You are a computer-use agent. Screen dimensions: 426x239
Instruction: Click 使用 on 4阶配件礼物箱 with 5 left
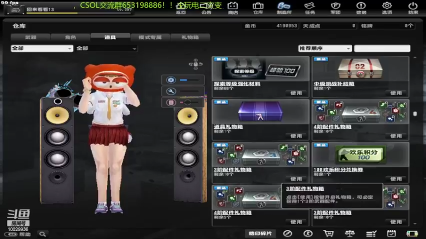pos(296,221)
